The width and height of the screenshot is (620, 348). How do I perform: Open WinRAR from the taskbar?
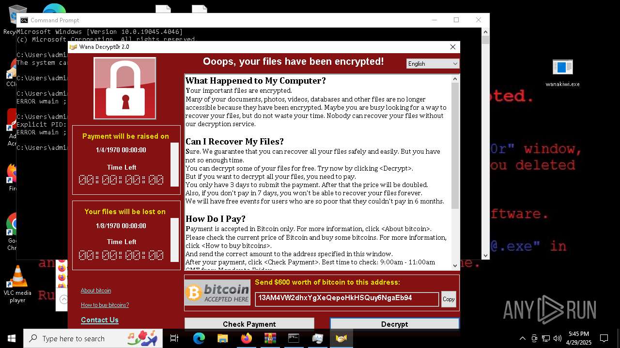coord(270,339)
